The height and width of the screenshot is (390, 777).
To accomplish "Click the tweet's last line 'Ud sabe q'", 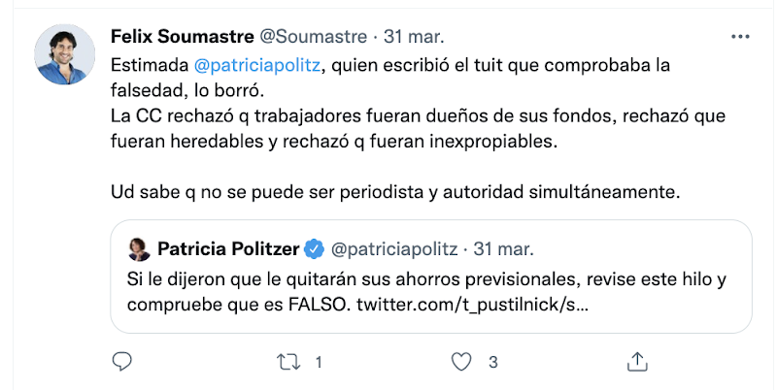I will (397, 190).
